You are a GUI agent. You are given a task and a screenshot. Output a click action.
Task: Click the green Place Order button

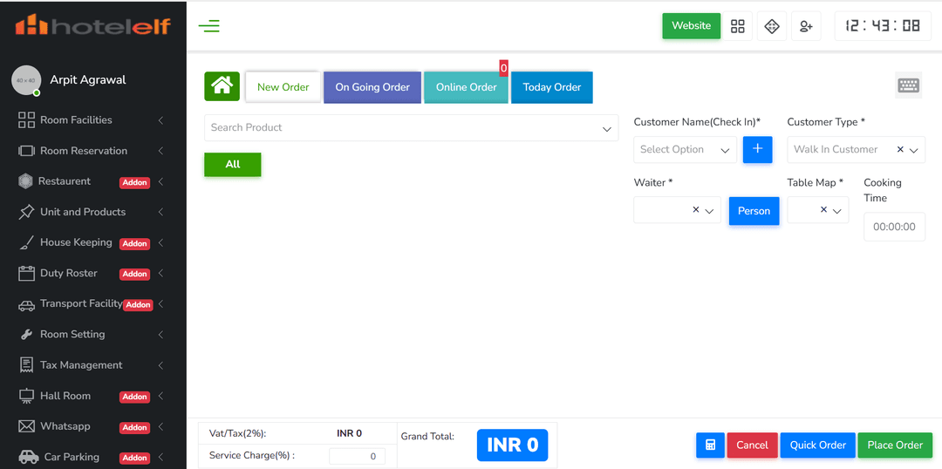click(895, 445)
